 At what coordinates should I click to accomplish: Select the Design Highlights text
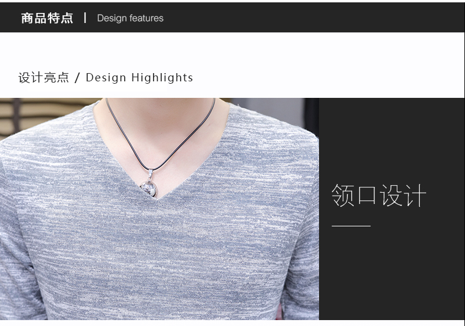point(139,78)
